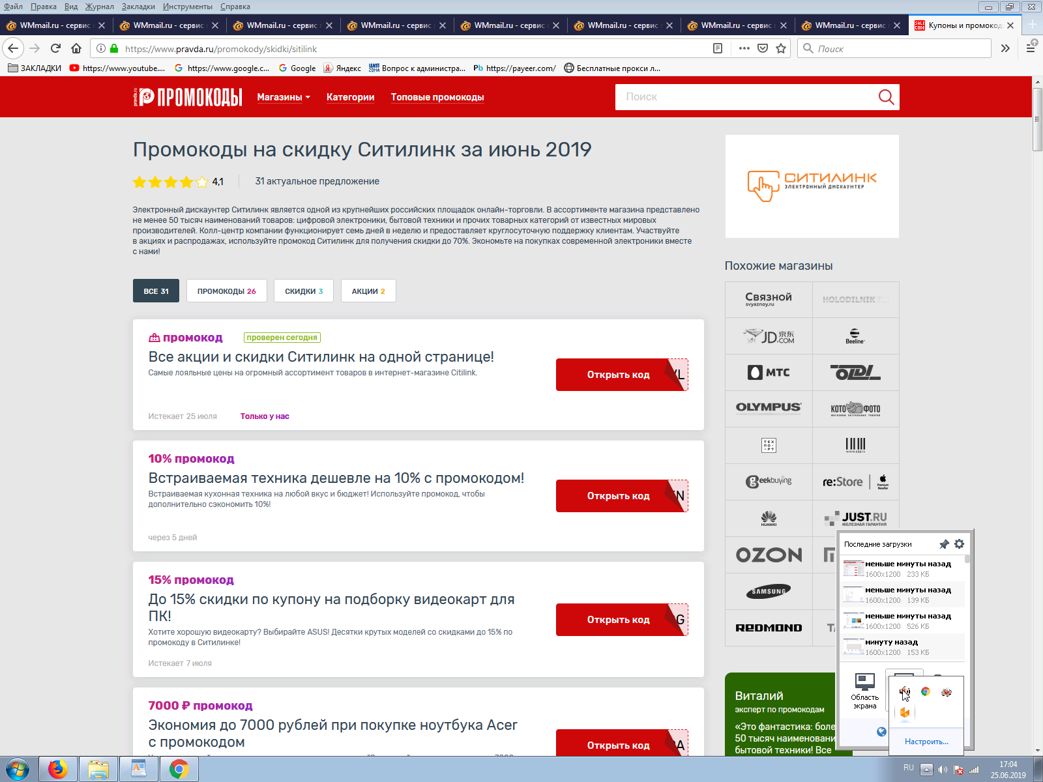Open code for Все акции и скидки offer

[x=622, y=375]
